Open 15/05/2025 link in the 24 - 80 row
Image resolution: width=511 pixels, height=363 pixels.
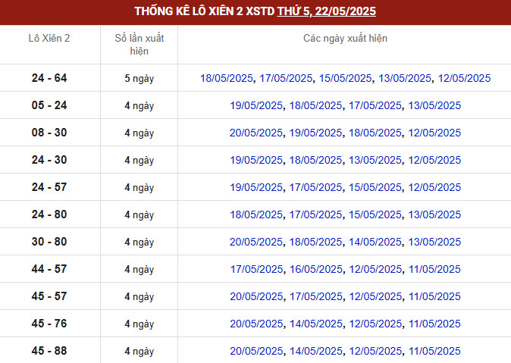[375, 214]
